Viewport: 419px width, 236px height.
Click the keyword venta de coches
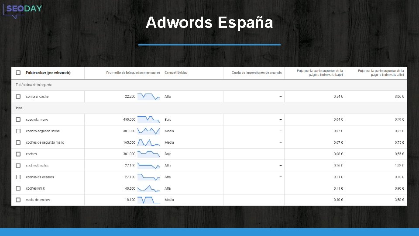coord(38,200)
